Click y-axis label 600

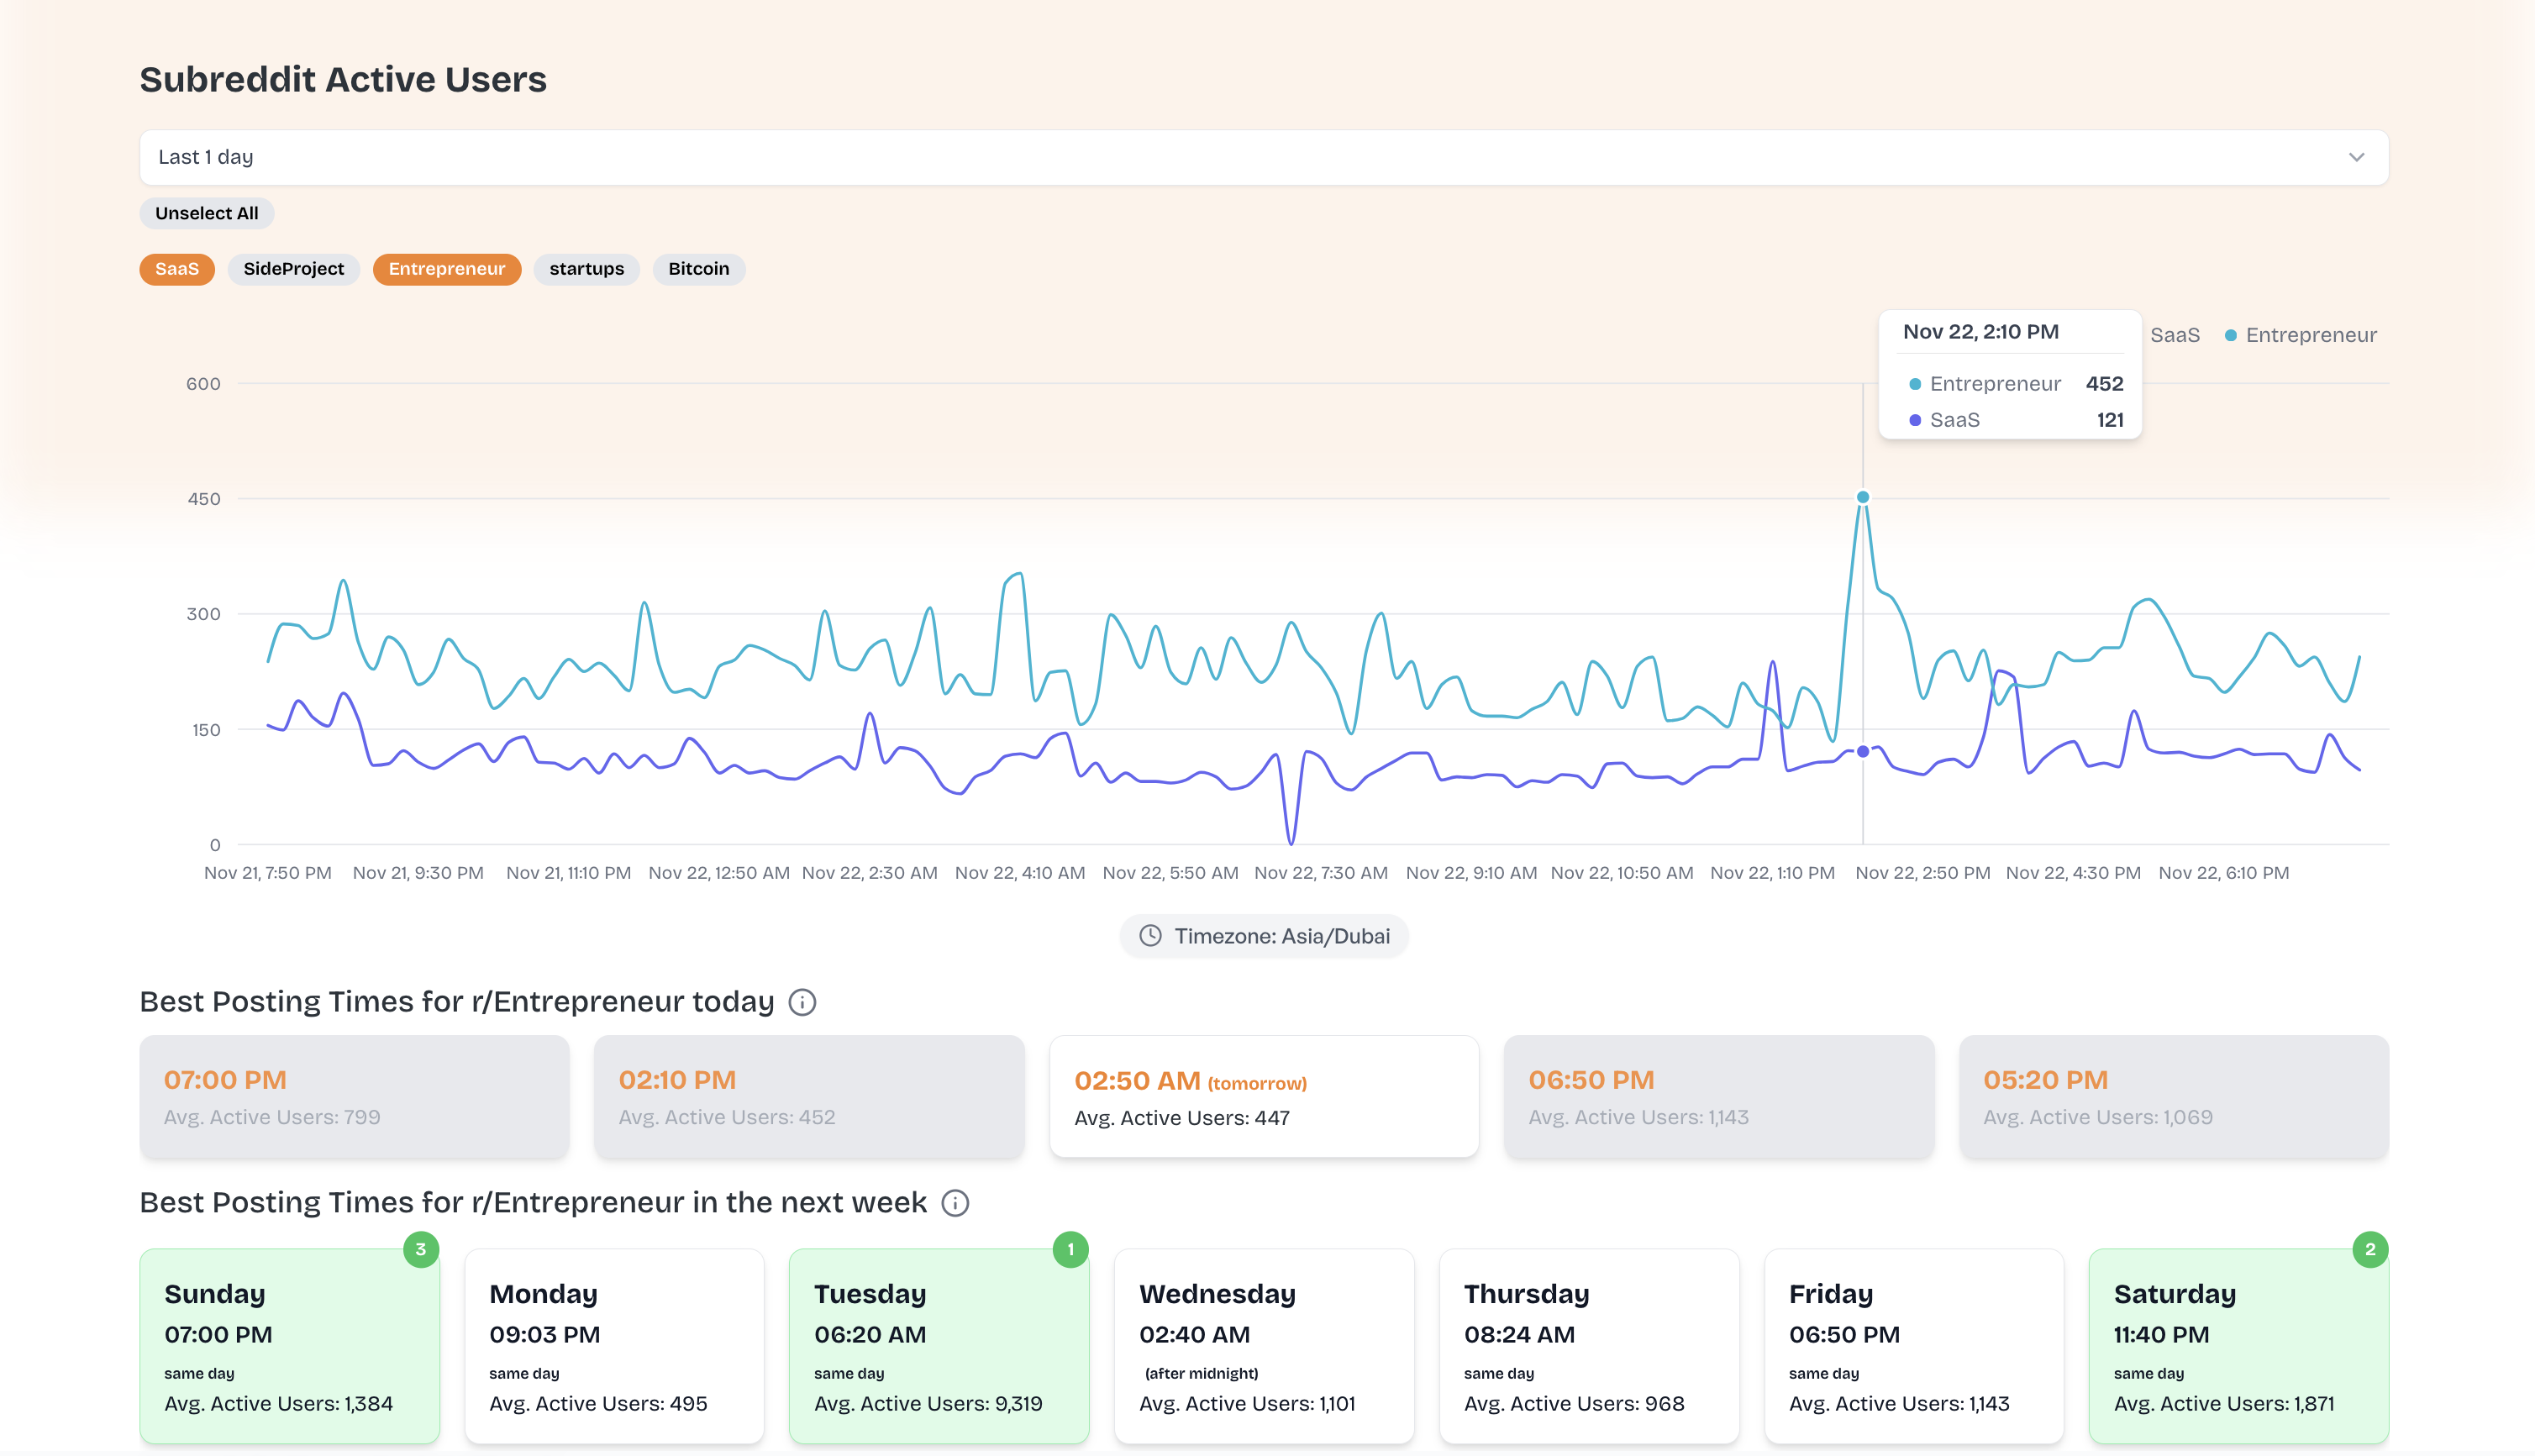pos(203,384)
